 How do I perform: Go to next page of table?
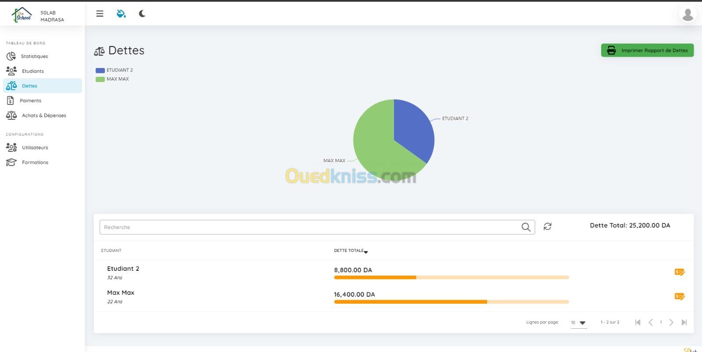click(671, 323)
